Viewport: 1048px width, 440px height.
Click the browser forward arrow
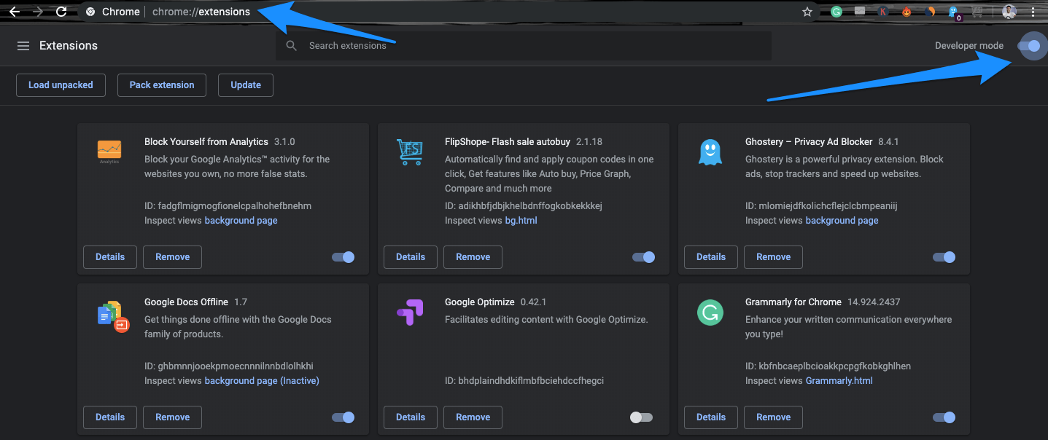pyautogui.click(x=38, y=12)
